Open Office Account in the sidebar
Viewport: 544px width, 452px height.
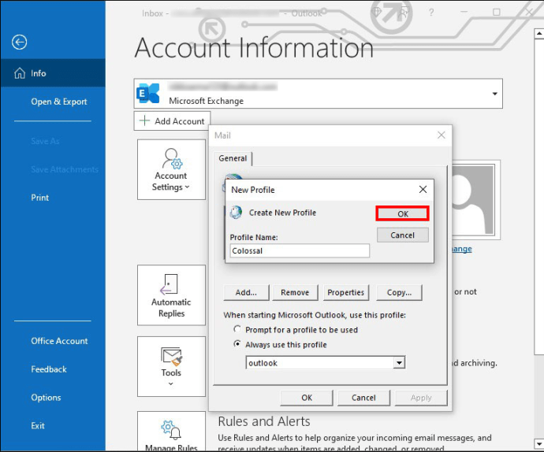click(59, 341)
